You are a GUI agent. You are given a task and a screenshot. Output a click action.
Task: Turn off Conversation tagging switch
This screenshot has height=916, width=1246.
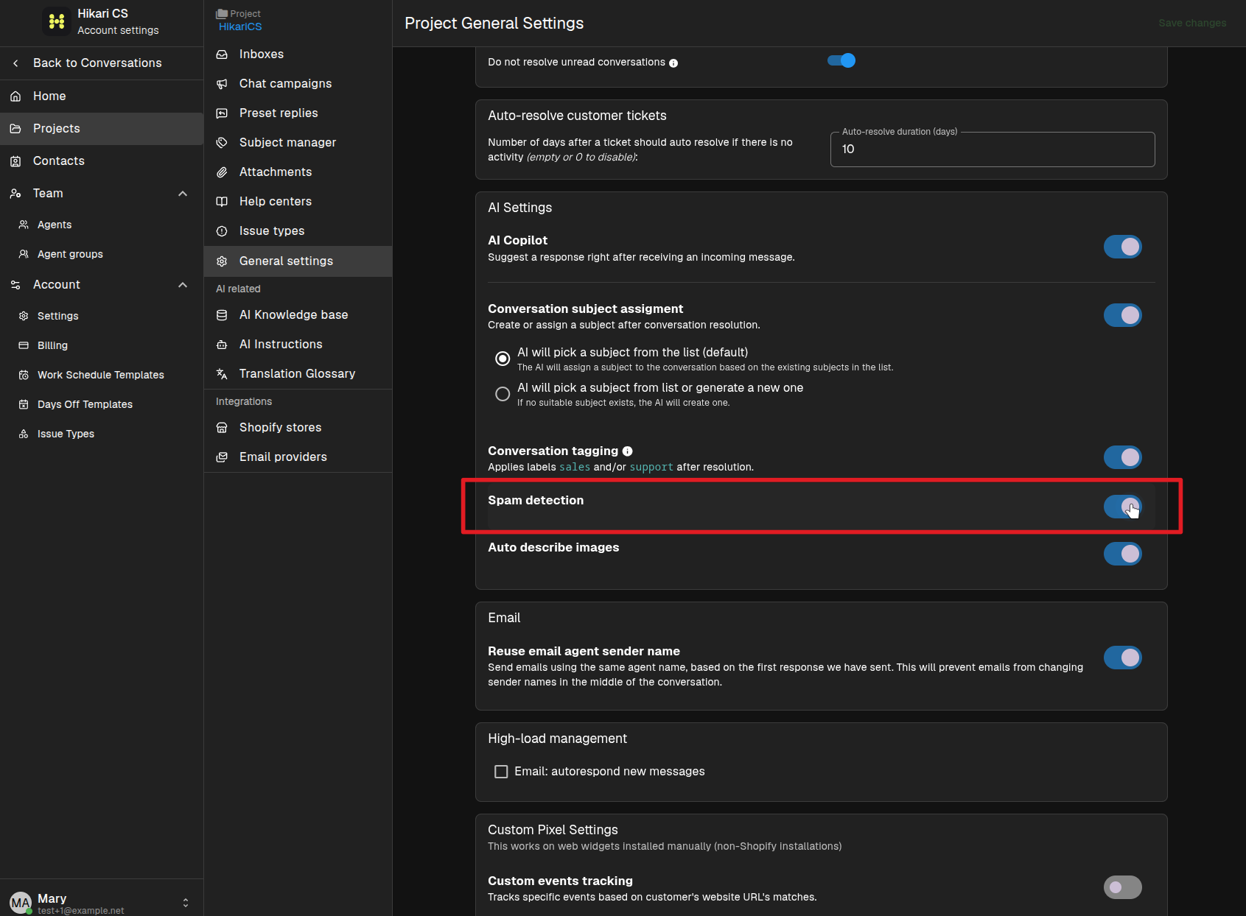(1123, 457)
